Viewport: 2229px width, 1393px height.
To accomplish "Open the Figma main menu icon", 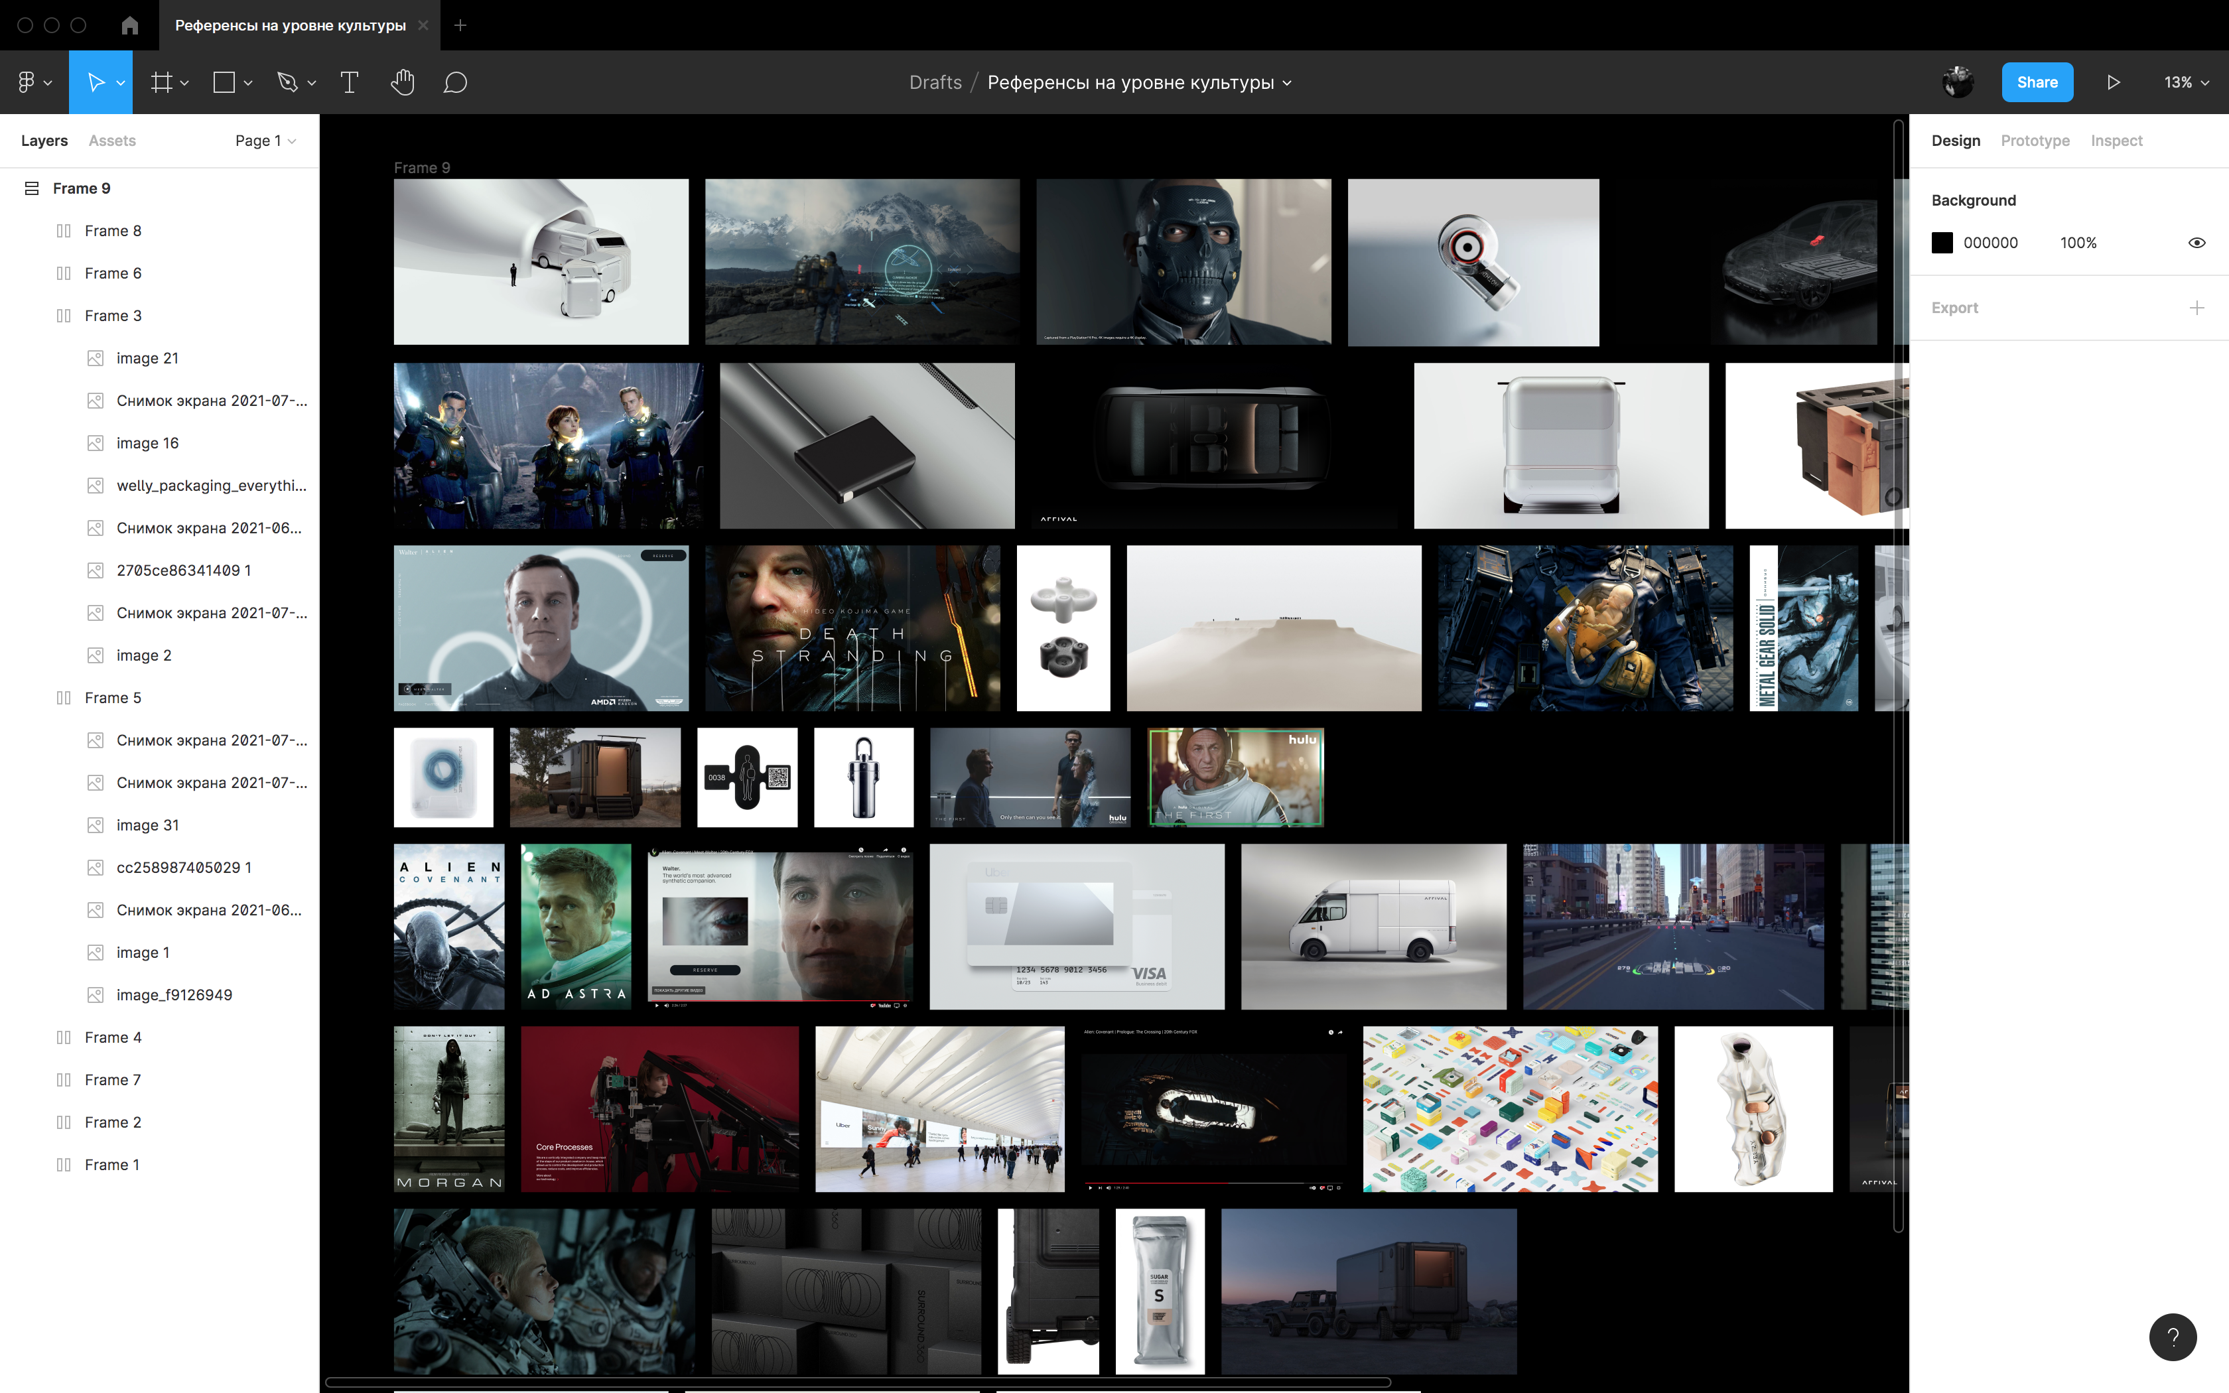I will [x=27, y=82].
